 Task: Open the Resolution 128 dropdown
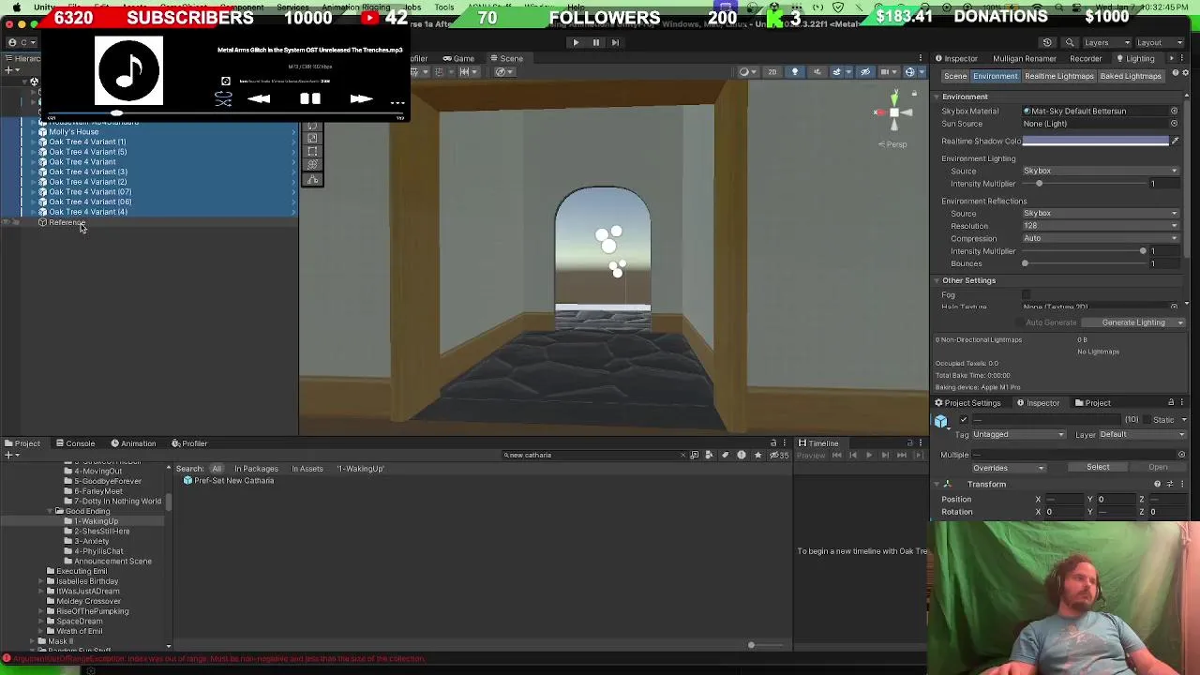pos(1100,226)
